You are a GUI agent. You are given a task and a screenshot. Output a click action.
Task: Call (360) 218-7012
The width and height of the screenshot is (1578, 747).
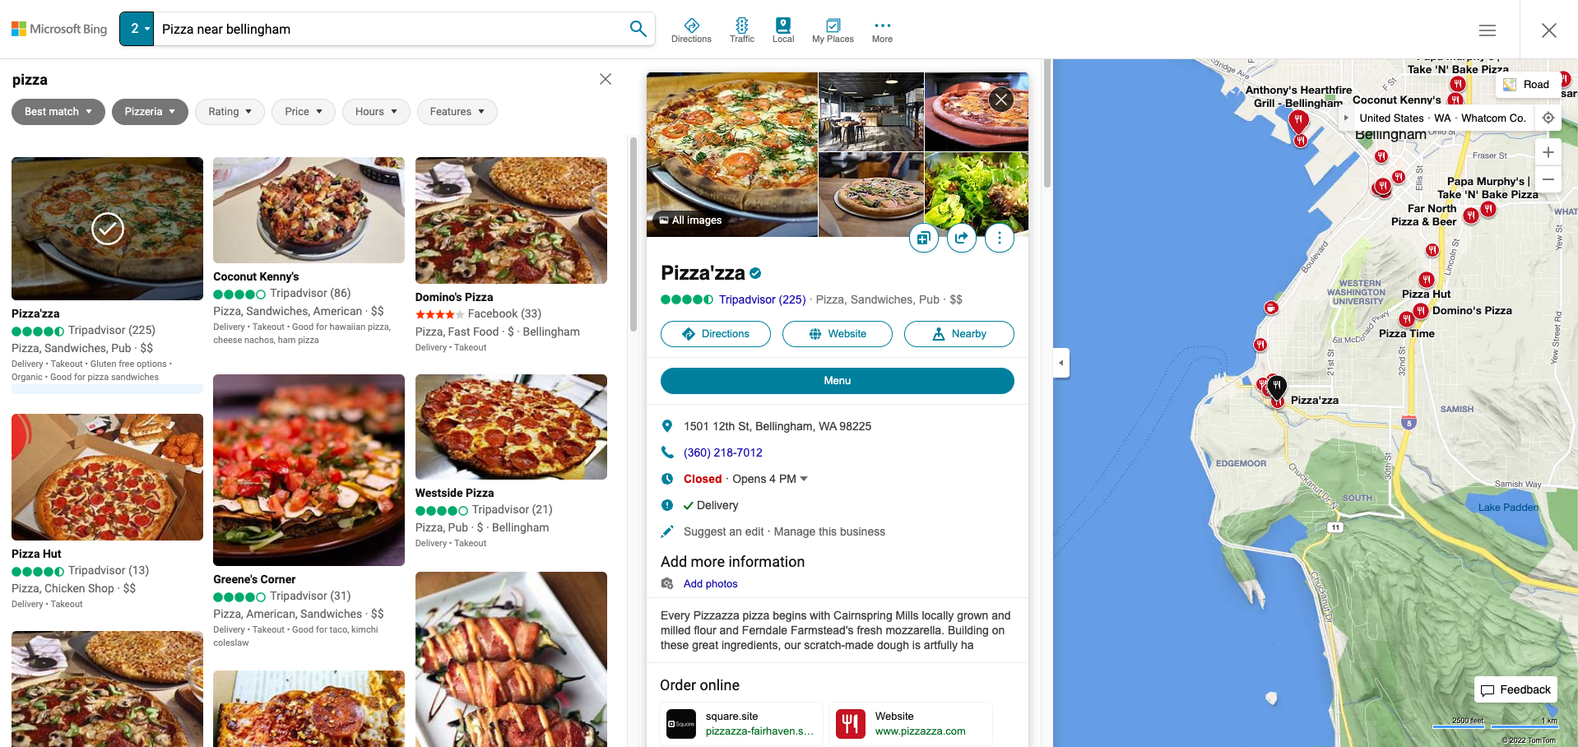coord(723,452)
